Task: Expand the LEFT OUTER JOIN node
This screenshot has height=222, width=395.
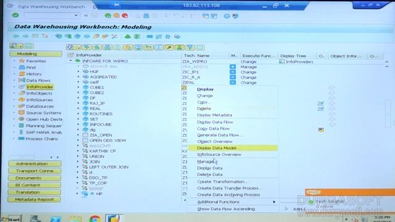Action: (x=78, y=167)
